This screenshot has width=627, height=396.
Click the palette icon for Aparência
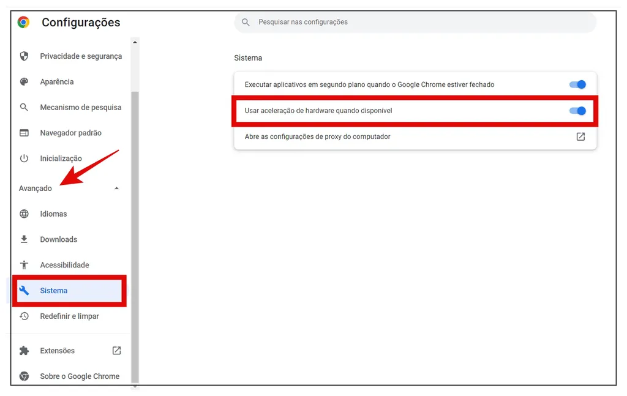point(24,81)
